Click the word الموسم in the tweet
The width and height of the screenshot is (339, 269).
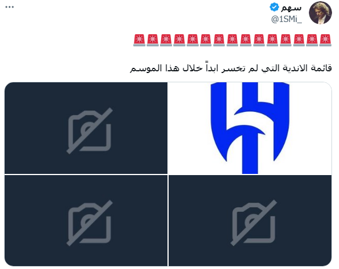coord(145,68)
